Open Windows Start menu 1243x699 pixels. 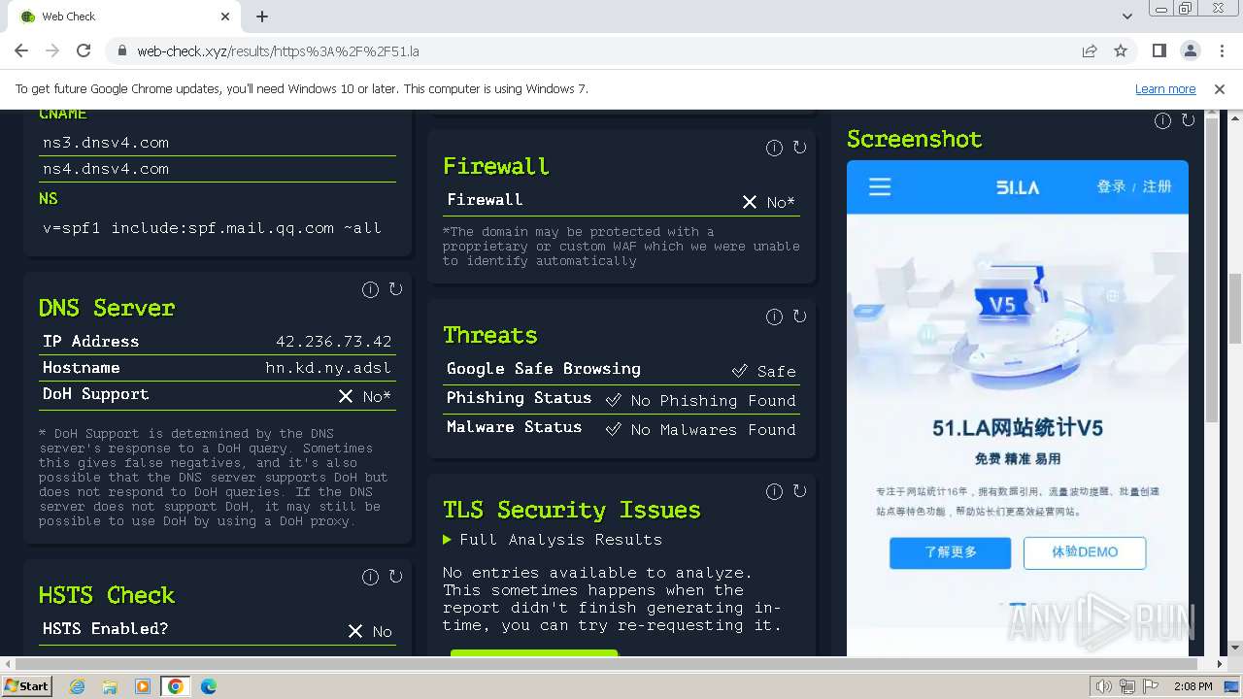point(27,685)
